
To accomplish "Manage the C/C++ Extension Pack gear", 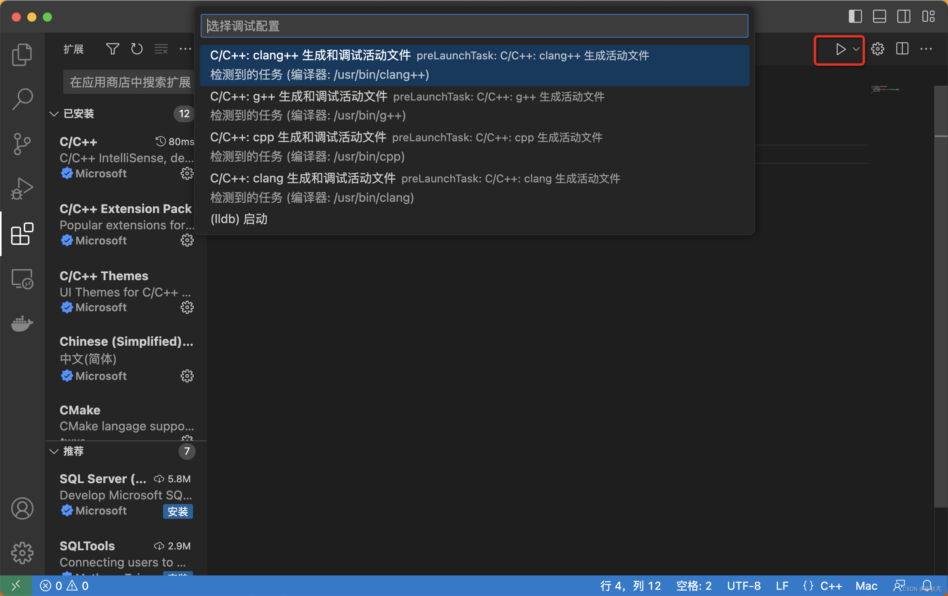I will tap(187, 240).
